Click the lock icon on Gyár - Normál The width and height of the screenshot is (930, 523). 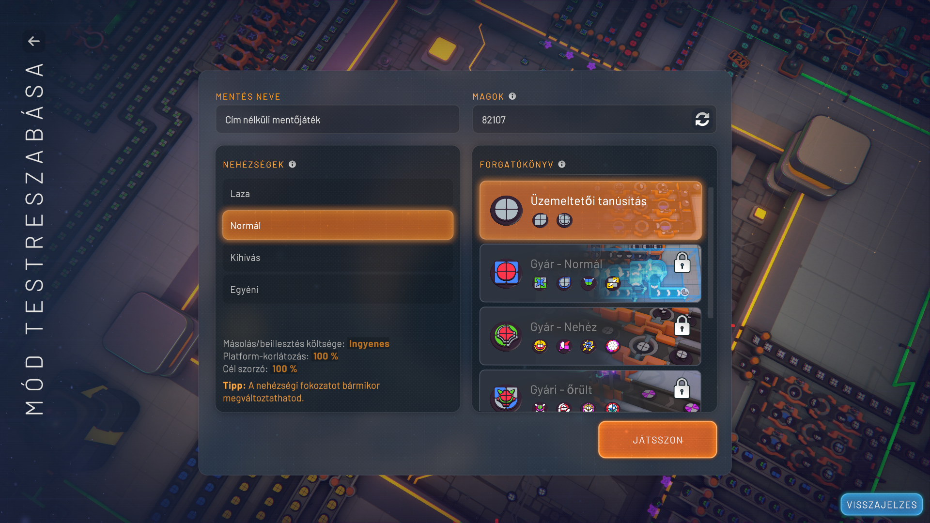point(682,263)
